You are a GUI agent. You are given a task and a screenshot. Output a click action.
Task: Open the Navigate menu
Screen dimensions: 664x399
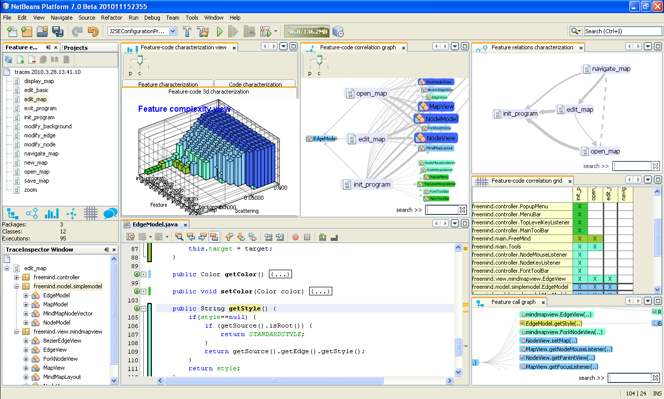62,18
